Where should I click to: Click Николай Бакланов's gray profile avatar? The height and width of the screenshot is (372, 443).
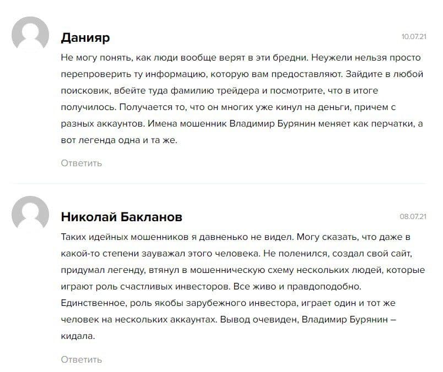click(x=30, y=215)
